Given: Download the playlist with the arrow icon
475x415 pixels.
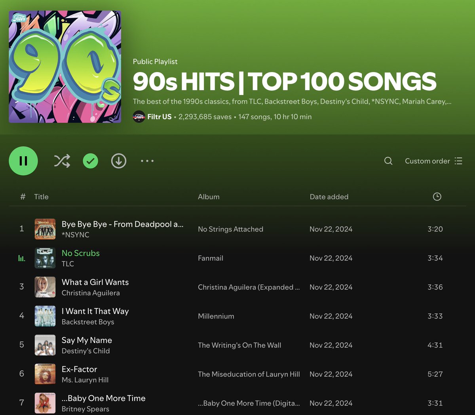Looking at the screenshot, I should [x=119, y=161].
